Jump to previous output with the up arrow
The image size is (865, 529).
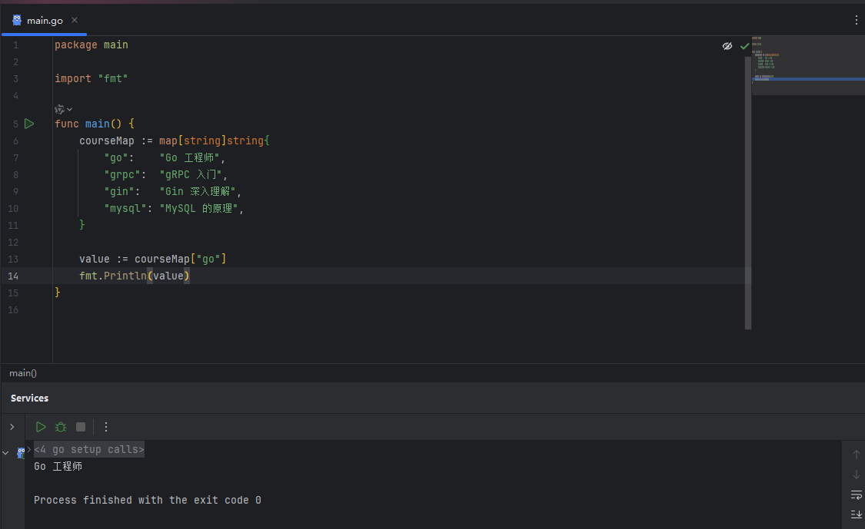(857, 455)
